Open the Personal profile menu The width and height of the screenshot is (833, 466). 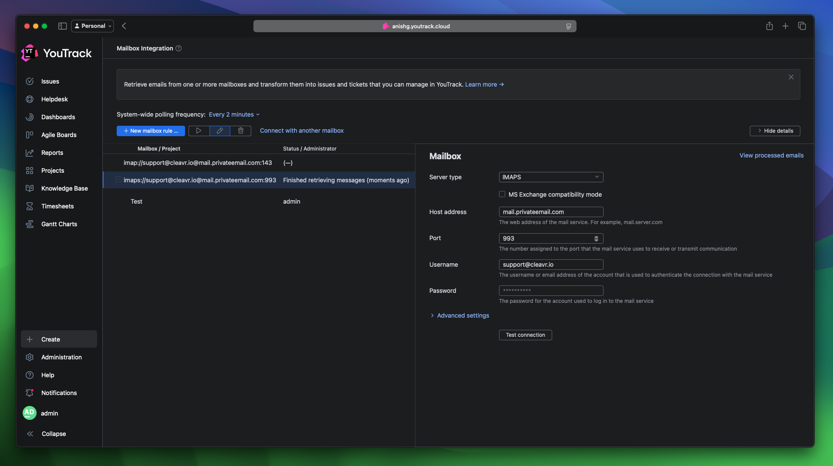coord(92,26)
